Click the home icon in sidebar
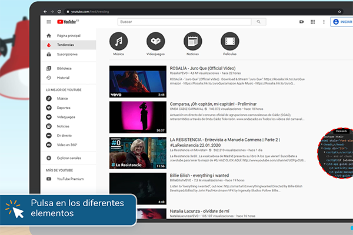Screen dimensions: 353x235 click(x=49, y=36)
